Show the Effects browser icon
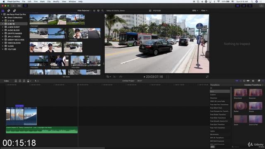The height and width of the screenshot is (149, 265). coord(259,81)
